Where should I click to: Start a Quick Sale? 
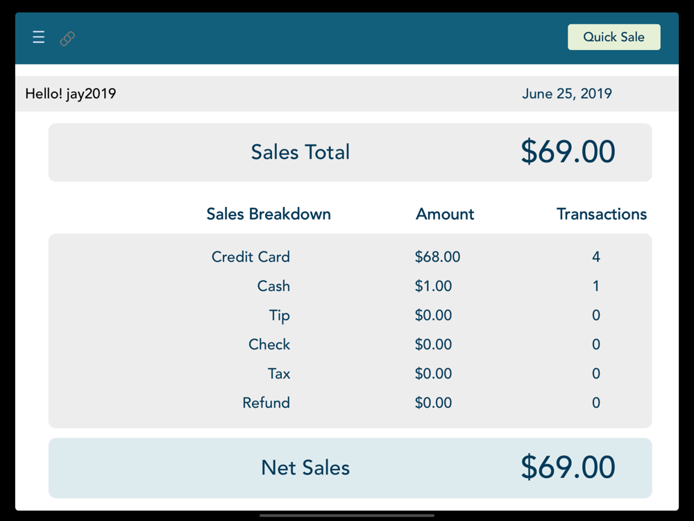613,38
